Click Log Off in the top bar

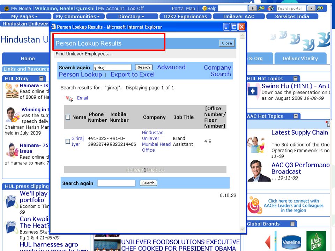pos(136,8)
